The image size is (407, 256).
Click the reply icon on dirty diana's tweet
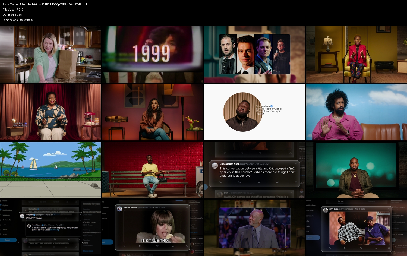[330, 248]
